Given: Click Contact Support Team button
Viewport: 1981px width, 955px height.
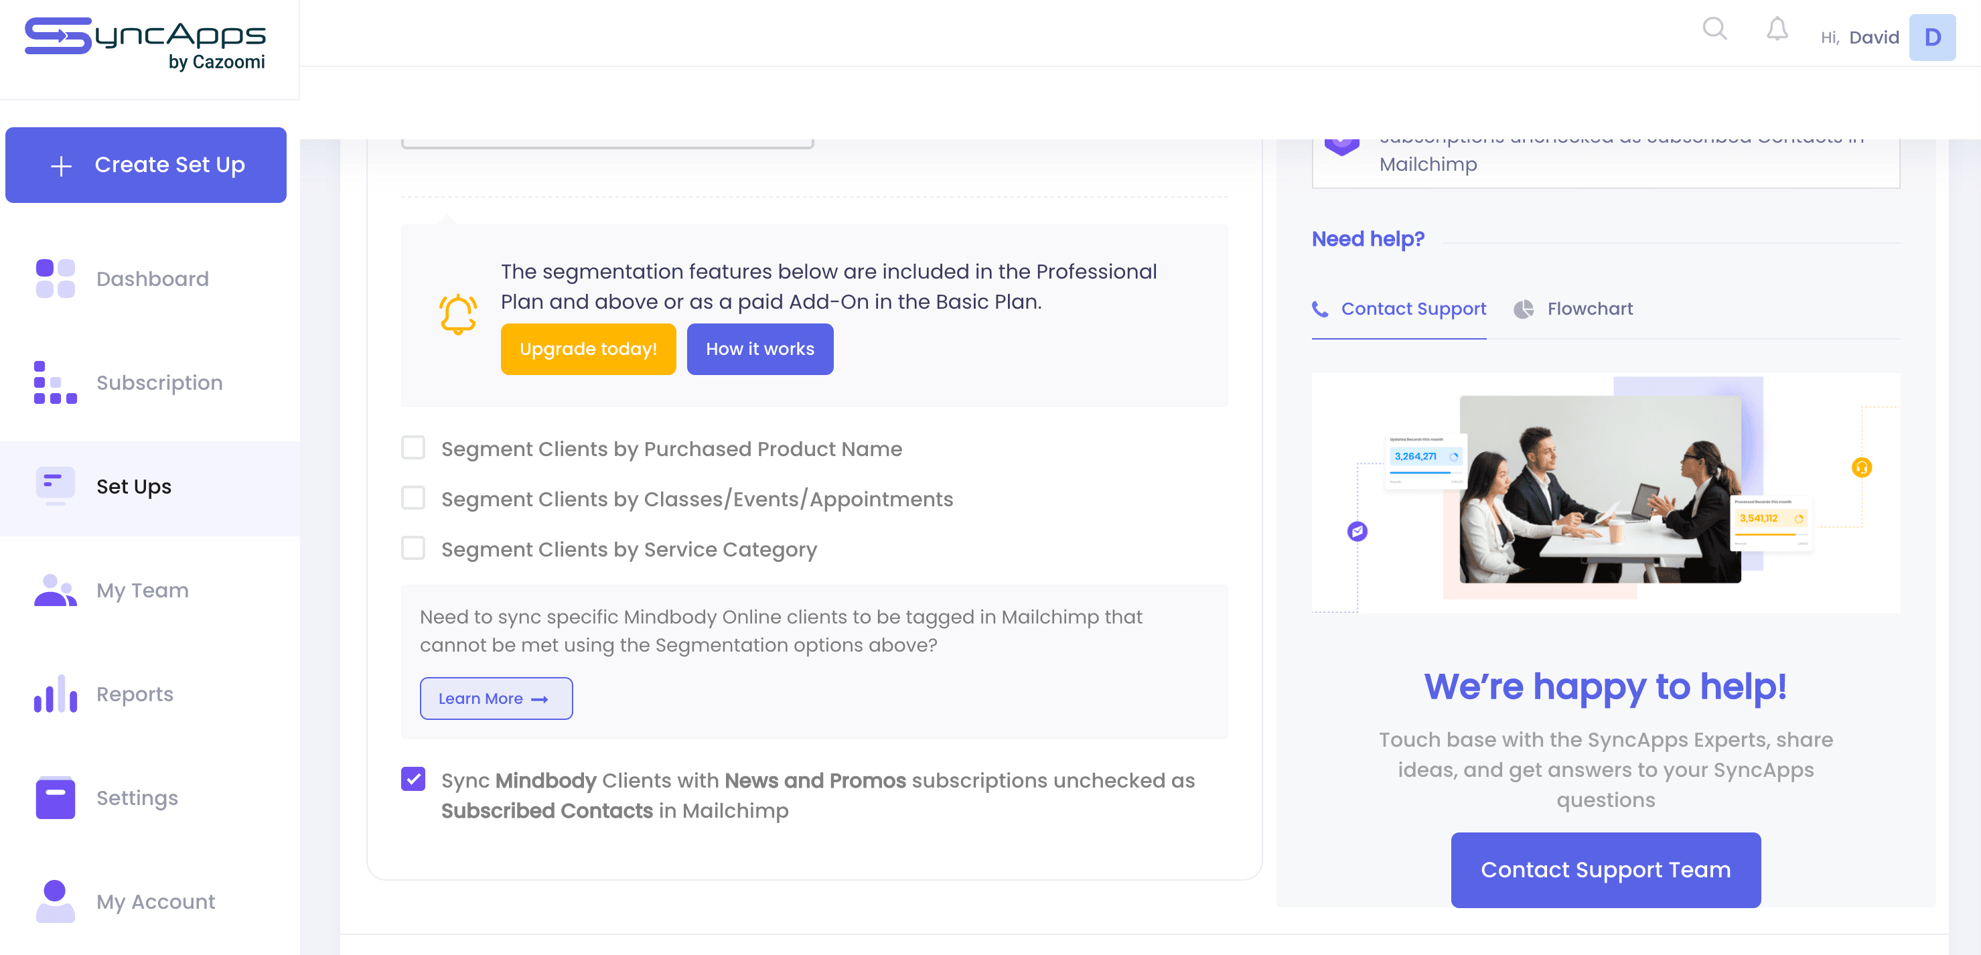Looking at the screenshot, I should click(x=1606, y=870).
